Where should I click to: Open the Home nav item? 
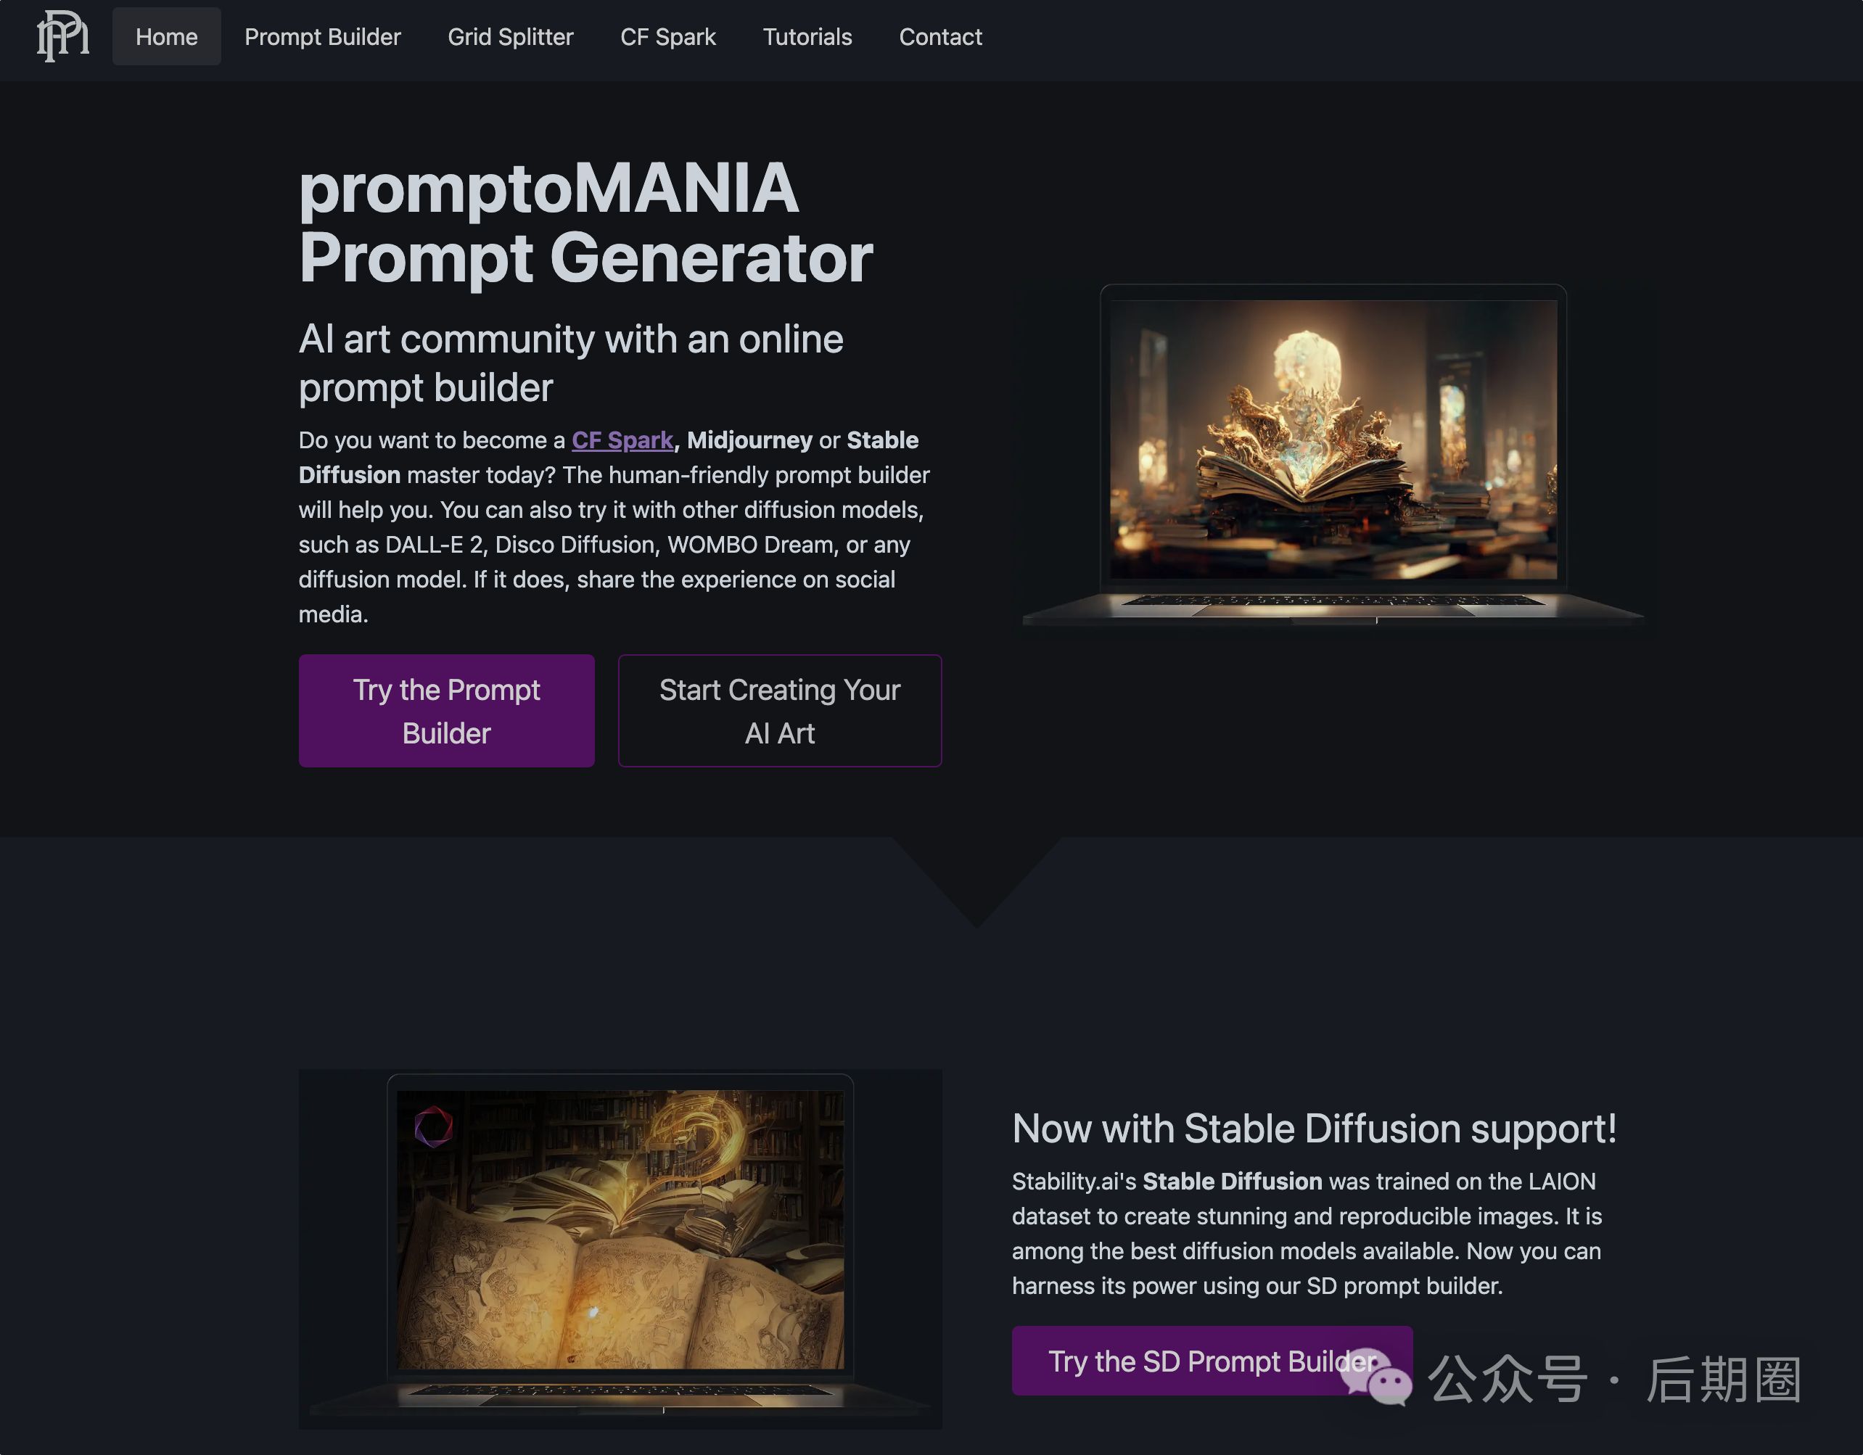pos(166,37)
